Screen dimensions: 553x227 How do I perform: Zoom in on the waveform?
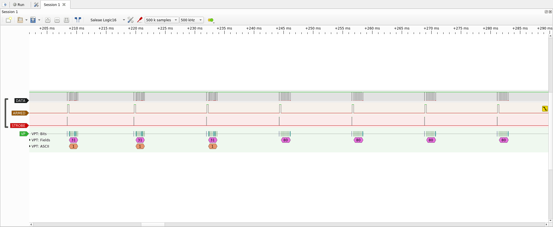click(x=48, y=20)
